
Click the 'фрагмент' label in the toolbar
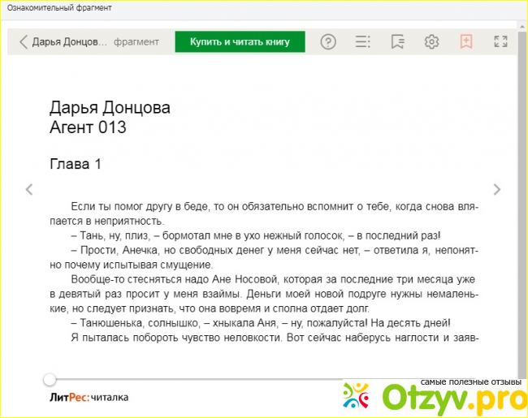pos(136,42)
